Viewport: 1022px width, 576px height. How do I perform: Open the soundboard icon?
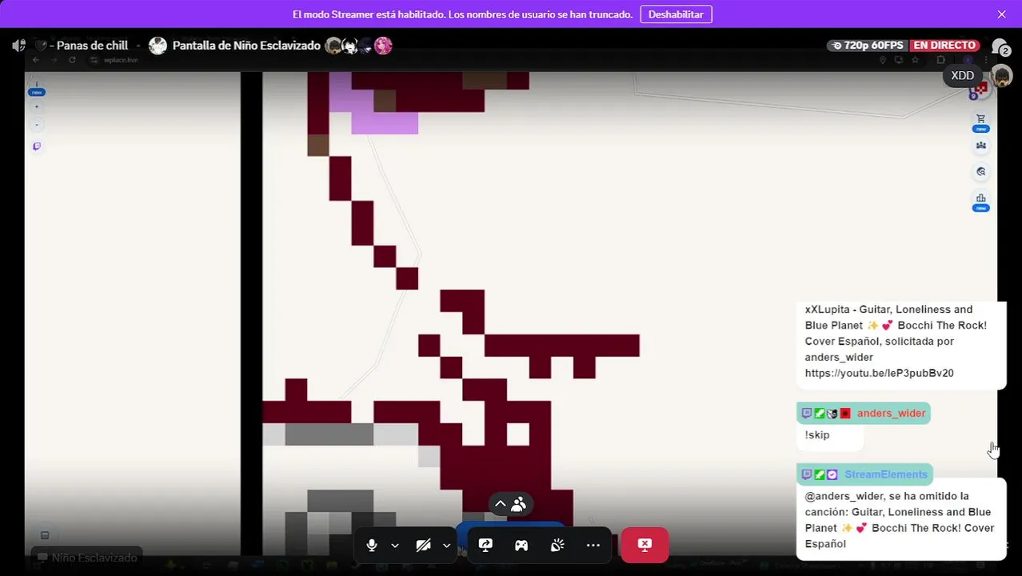tap(557, 546)
